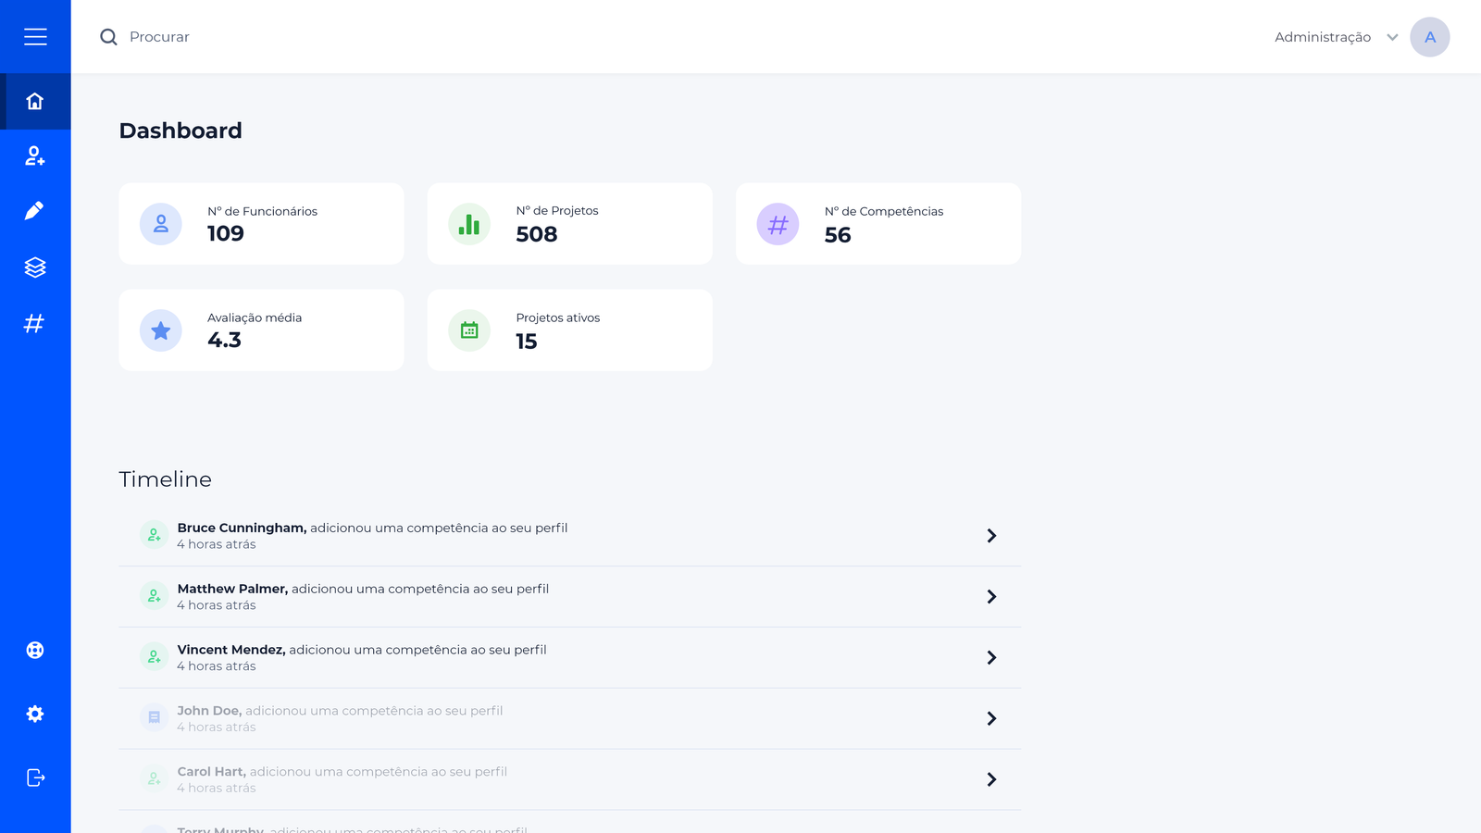Open the add user sidebar icon
The width and height of the screenshot is (1481, 833).
coord(35,156)
